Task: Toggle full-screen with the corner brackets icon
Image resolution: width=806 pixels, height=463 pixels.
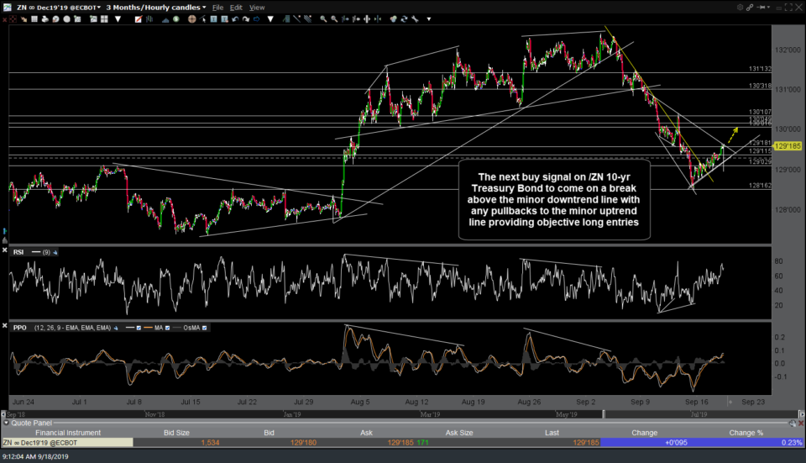Action: (788, 8)
